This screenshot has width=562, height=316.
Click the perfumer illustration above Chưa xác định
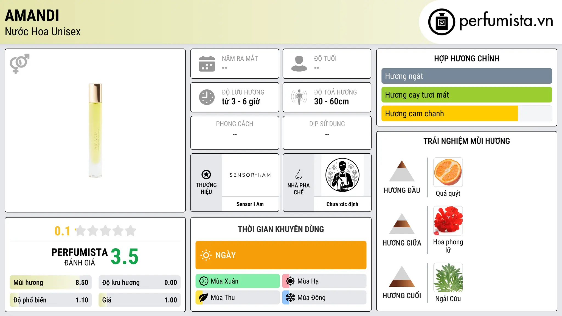342,175
